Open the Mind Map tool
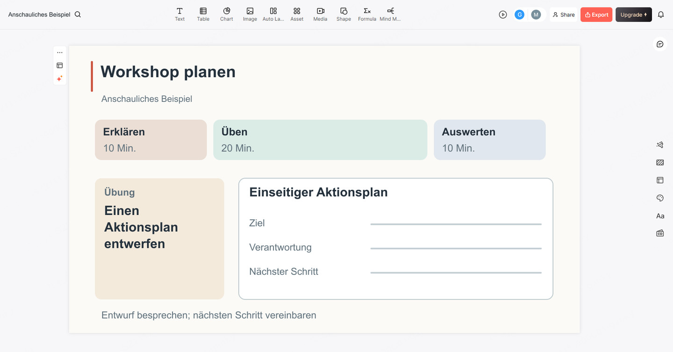Viewport: 673px width, 352px height. point(390,14)
